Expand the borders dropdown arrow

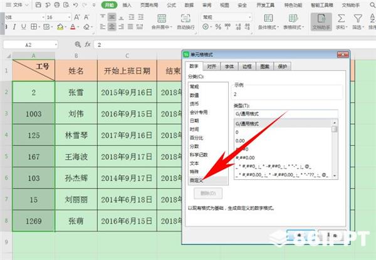click(39, 27)
